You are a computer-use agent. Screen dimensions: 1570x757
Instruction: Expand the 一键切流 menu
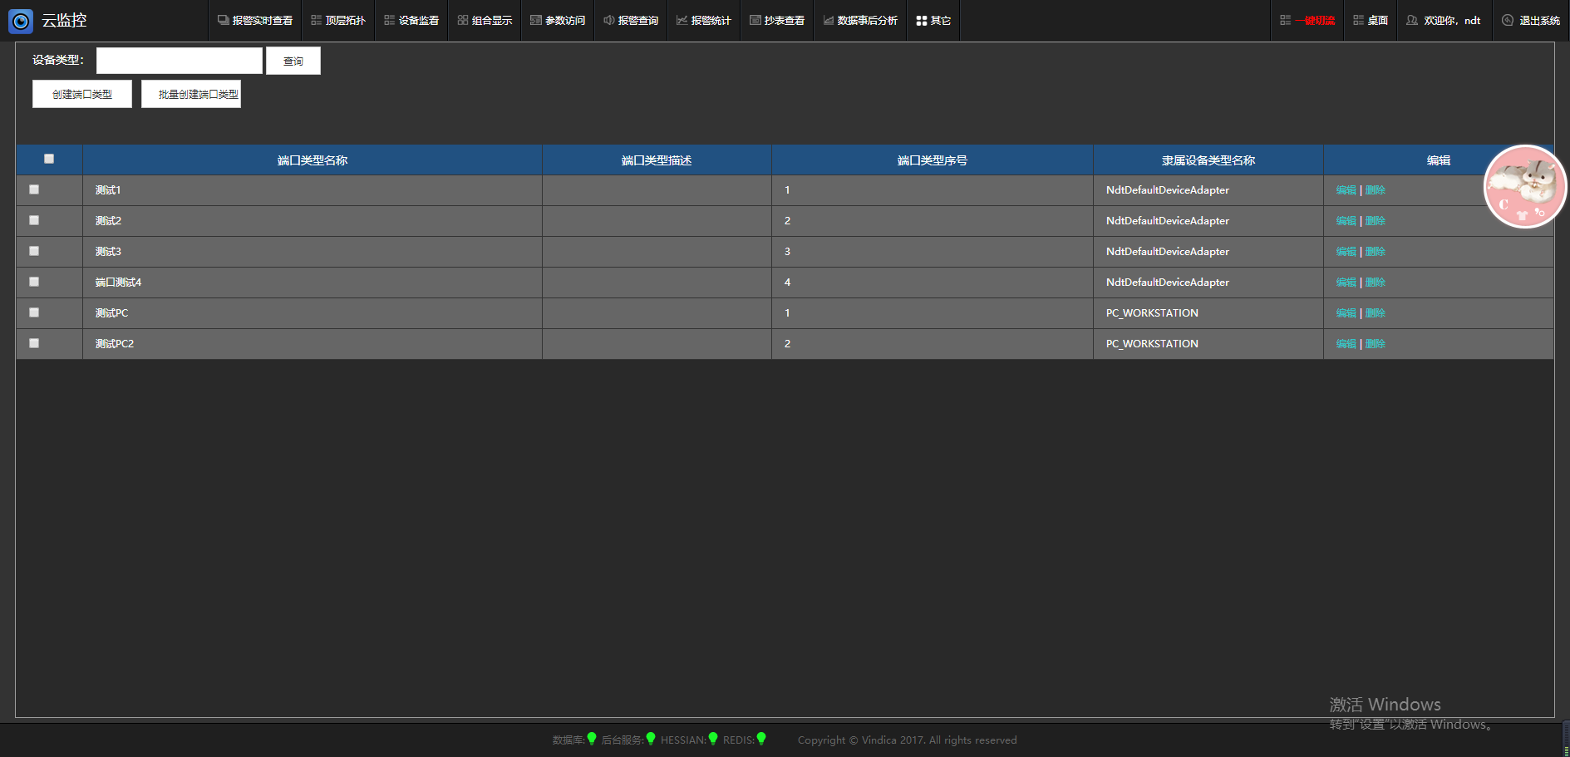[1307, 20]
